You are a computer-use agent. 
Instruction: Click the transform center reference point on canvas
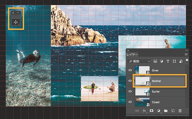[100, 89]
